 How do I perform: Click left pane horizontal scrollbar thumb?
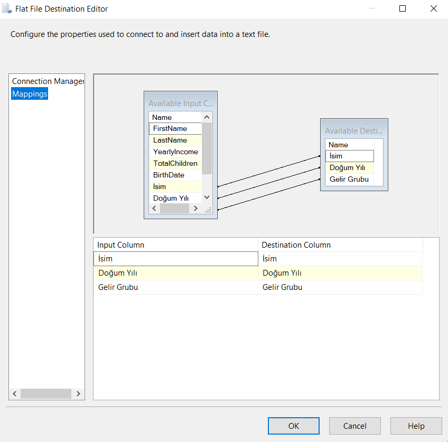[x=46, y=394]
